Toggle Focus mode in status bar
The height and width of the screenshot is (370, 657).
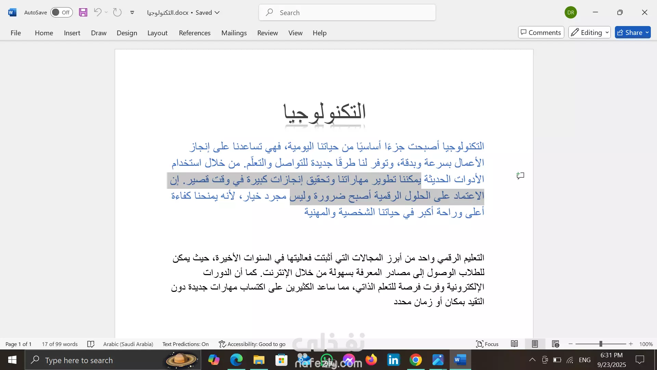(x=487, y=344)
